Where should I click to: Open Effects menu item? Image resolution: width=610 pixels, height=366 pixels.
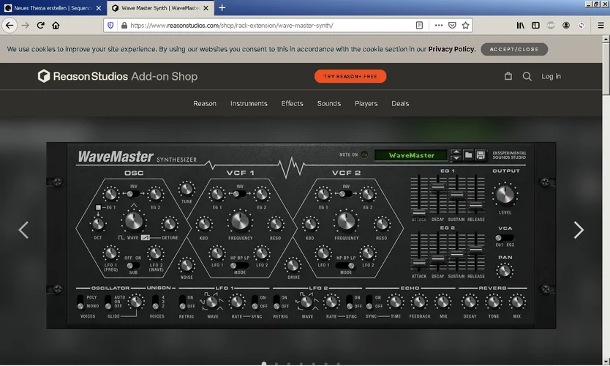click(292, 103)
